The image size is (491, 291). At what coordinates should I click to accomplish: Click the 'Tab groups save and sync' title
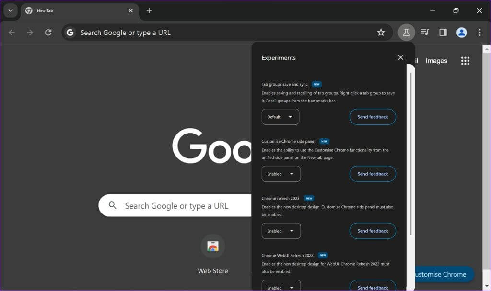[x=284, y=84]
